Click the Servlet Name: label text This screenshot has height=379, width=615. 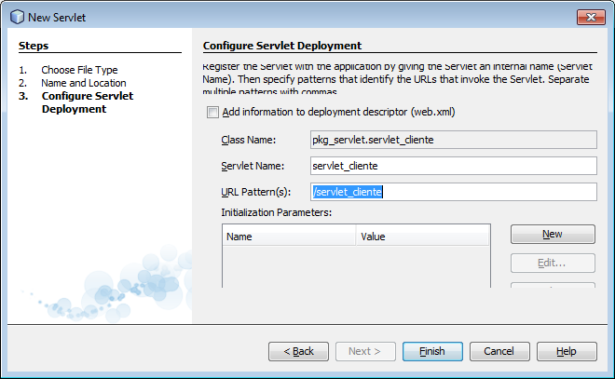(252, 166)
